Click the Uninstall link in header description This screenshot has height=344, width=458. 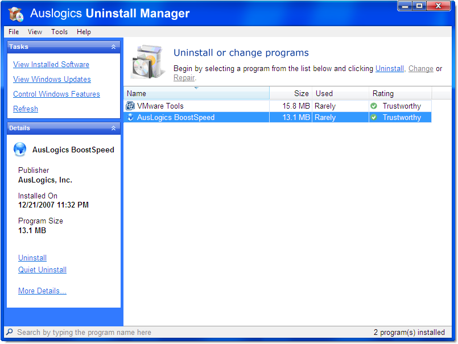coord(389,68)
